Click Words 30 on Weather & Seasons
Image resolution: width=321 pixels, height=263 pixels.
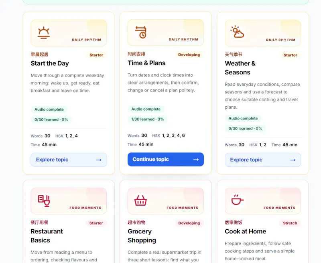click(x=235, y=145)
